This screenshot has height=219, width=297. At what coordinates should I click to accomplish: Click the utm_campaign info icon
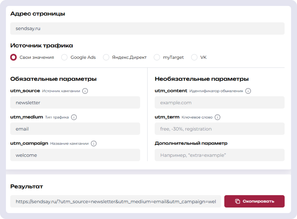[94, 143]
